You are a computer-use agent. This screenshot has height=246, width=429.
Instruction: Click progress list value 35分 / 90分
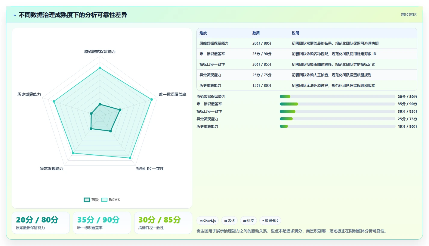tap(407, 104)
